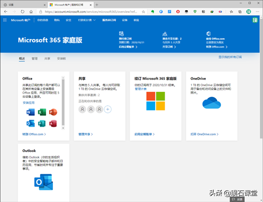Open 家庭 in top navigation
This screenshot has width=263, height=202.
pos(136,20)
